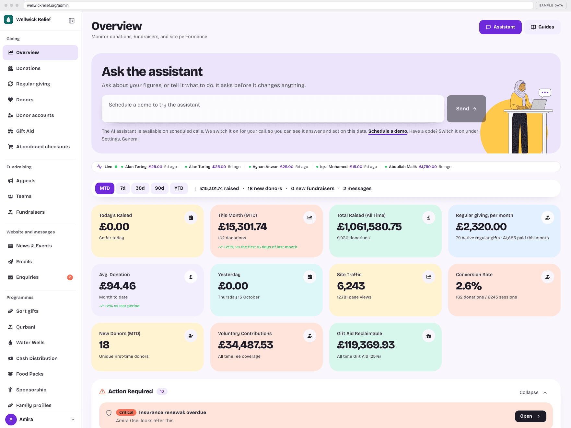The image size is (571, 428).
Task: Click the Action Required warning triangle icon
Action: point(102,391)
